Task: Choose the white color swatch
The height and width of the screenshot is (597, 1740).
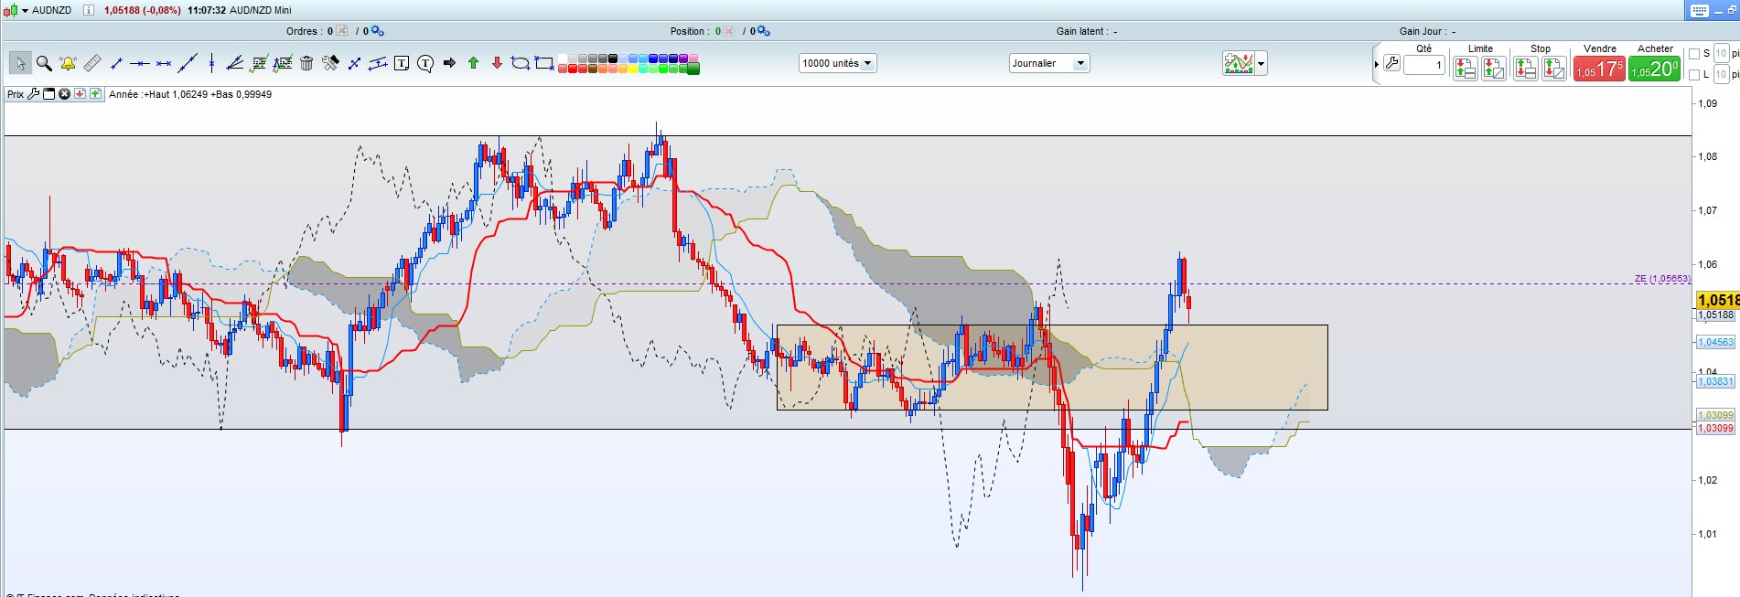Action: [563, 59]
